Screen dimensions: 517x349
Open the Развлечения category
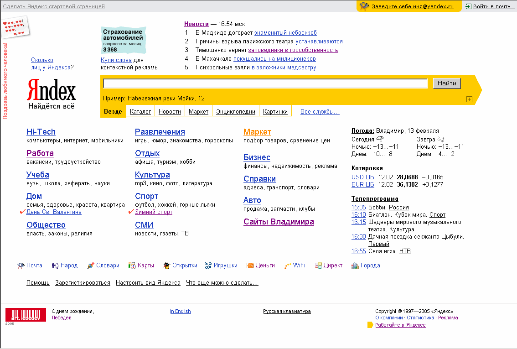click(160, 132)
